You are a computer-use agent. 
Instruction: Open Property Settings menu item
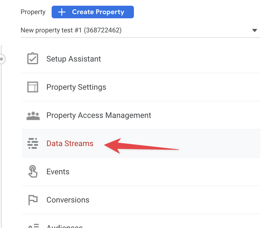pyautogui.click(x=141, y=87)
